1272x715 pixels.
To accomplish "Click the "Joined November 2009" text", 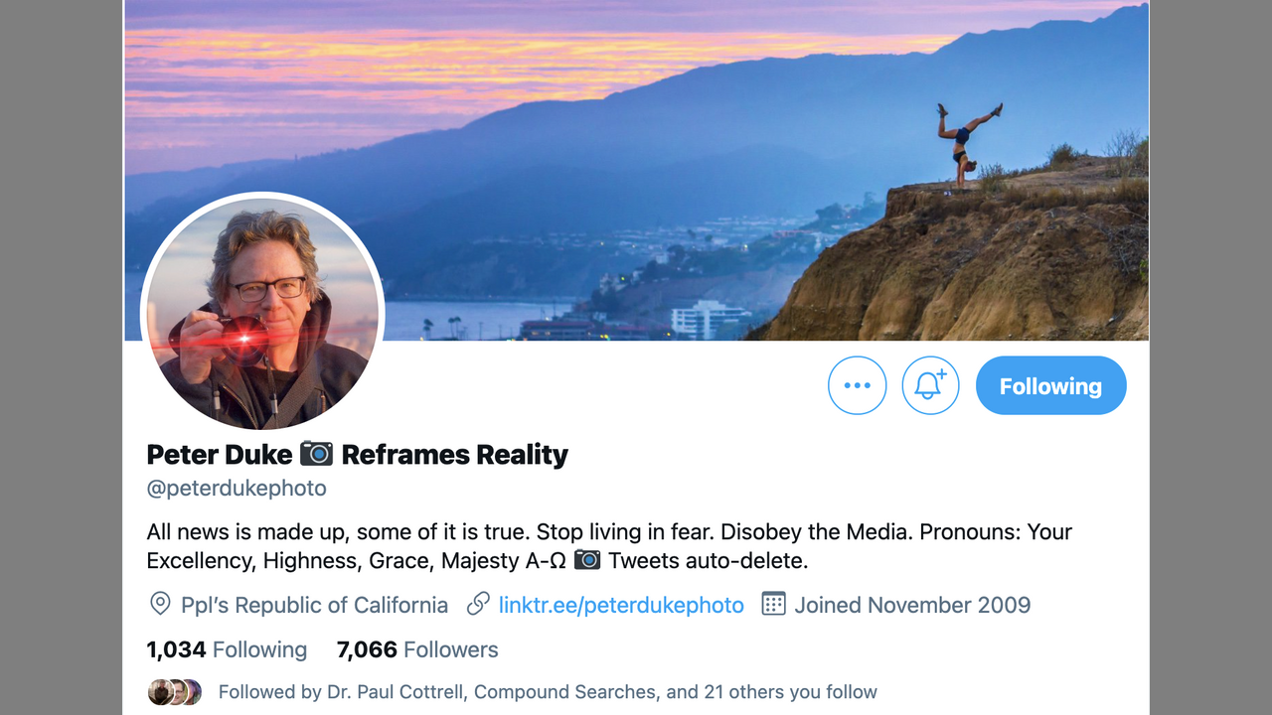I will [x=912, y=605].
